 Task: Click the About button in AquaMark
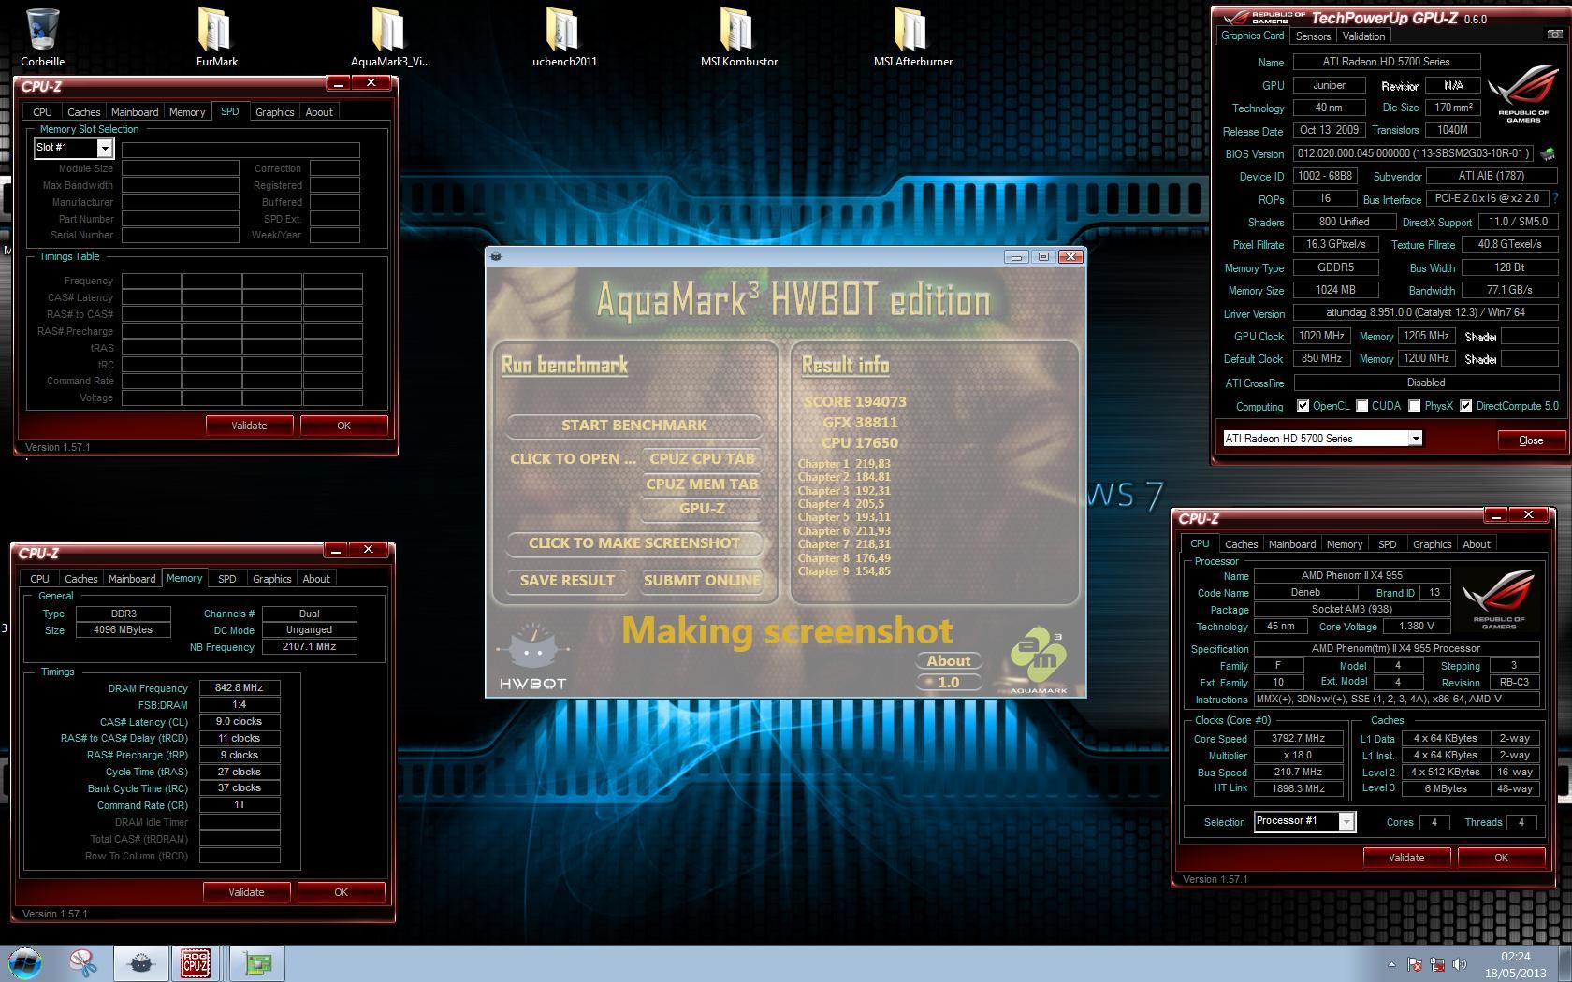(x=949, y=661)
